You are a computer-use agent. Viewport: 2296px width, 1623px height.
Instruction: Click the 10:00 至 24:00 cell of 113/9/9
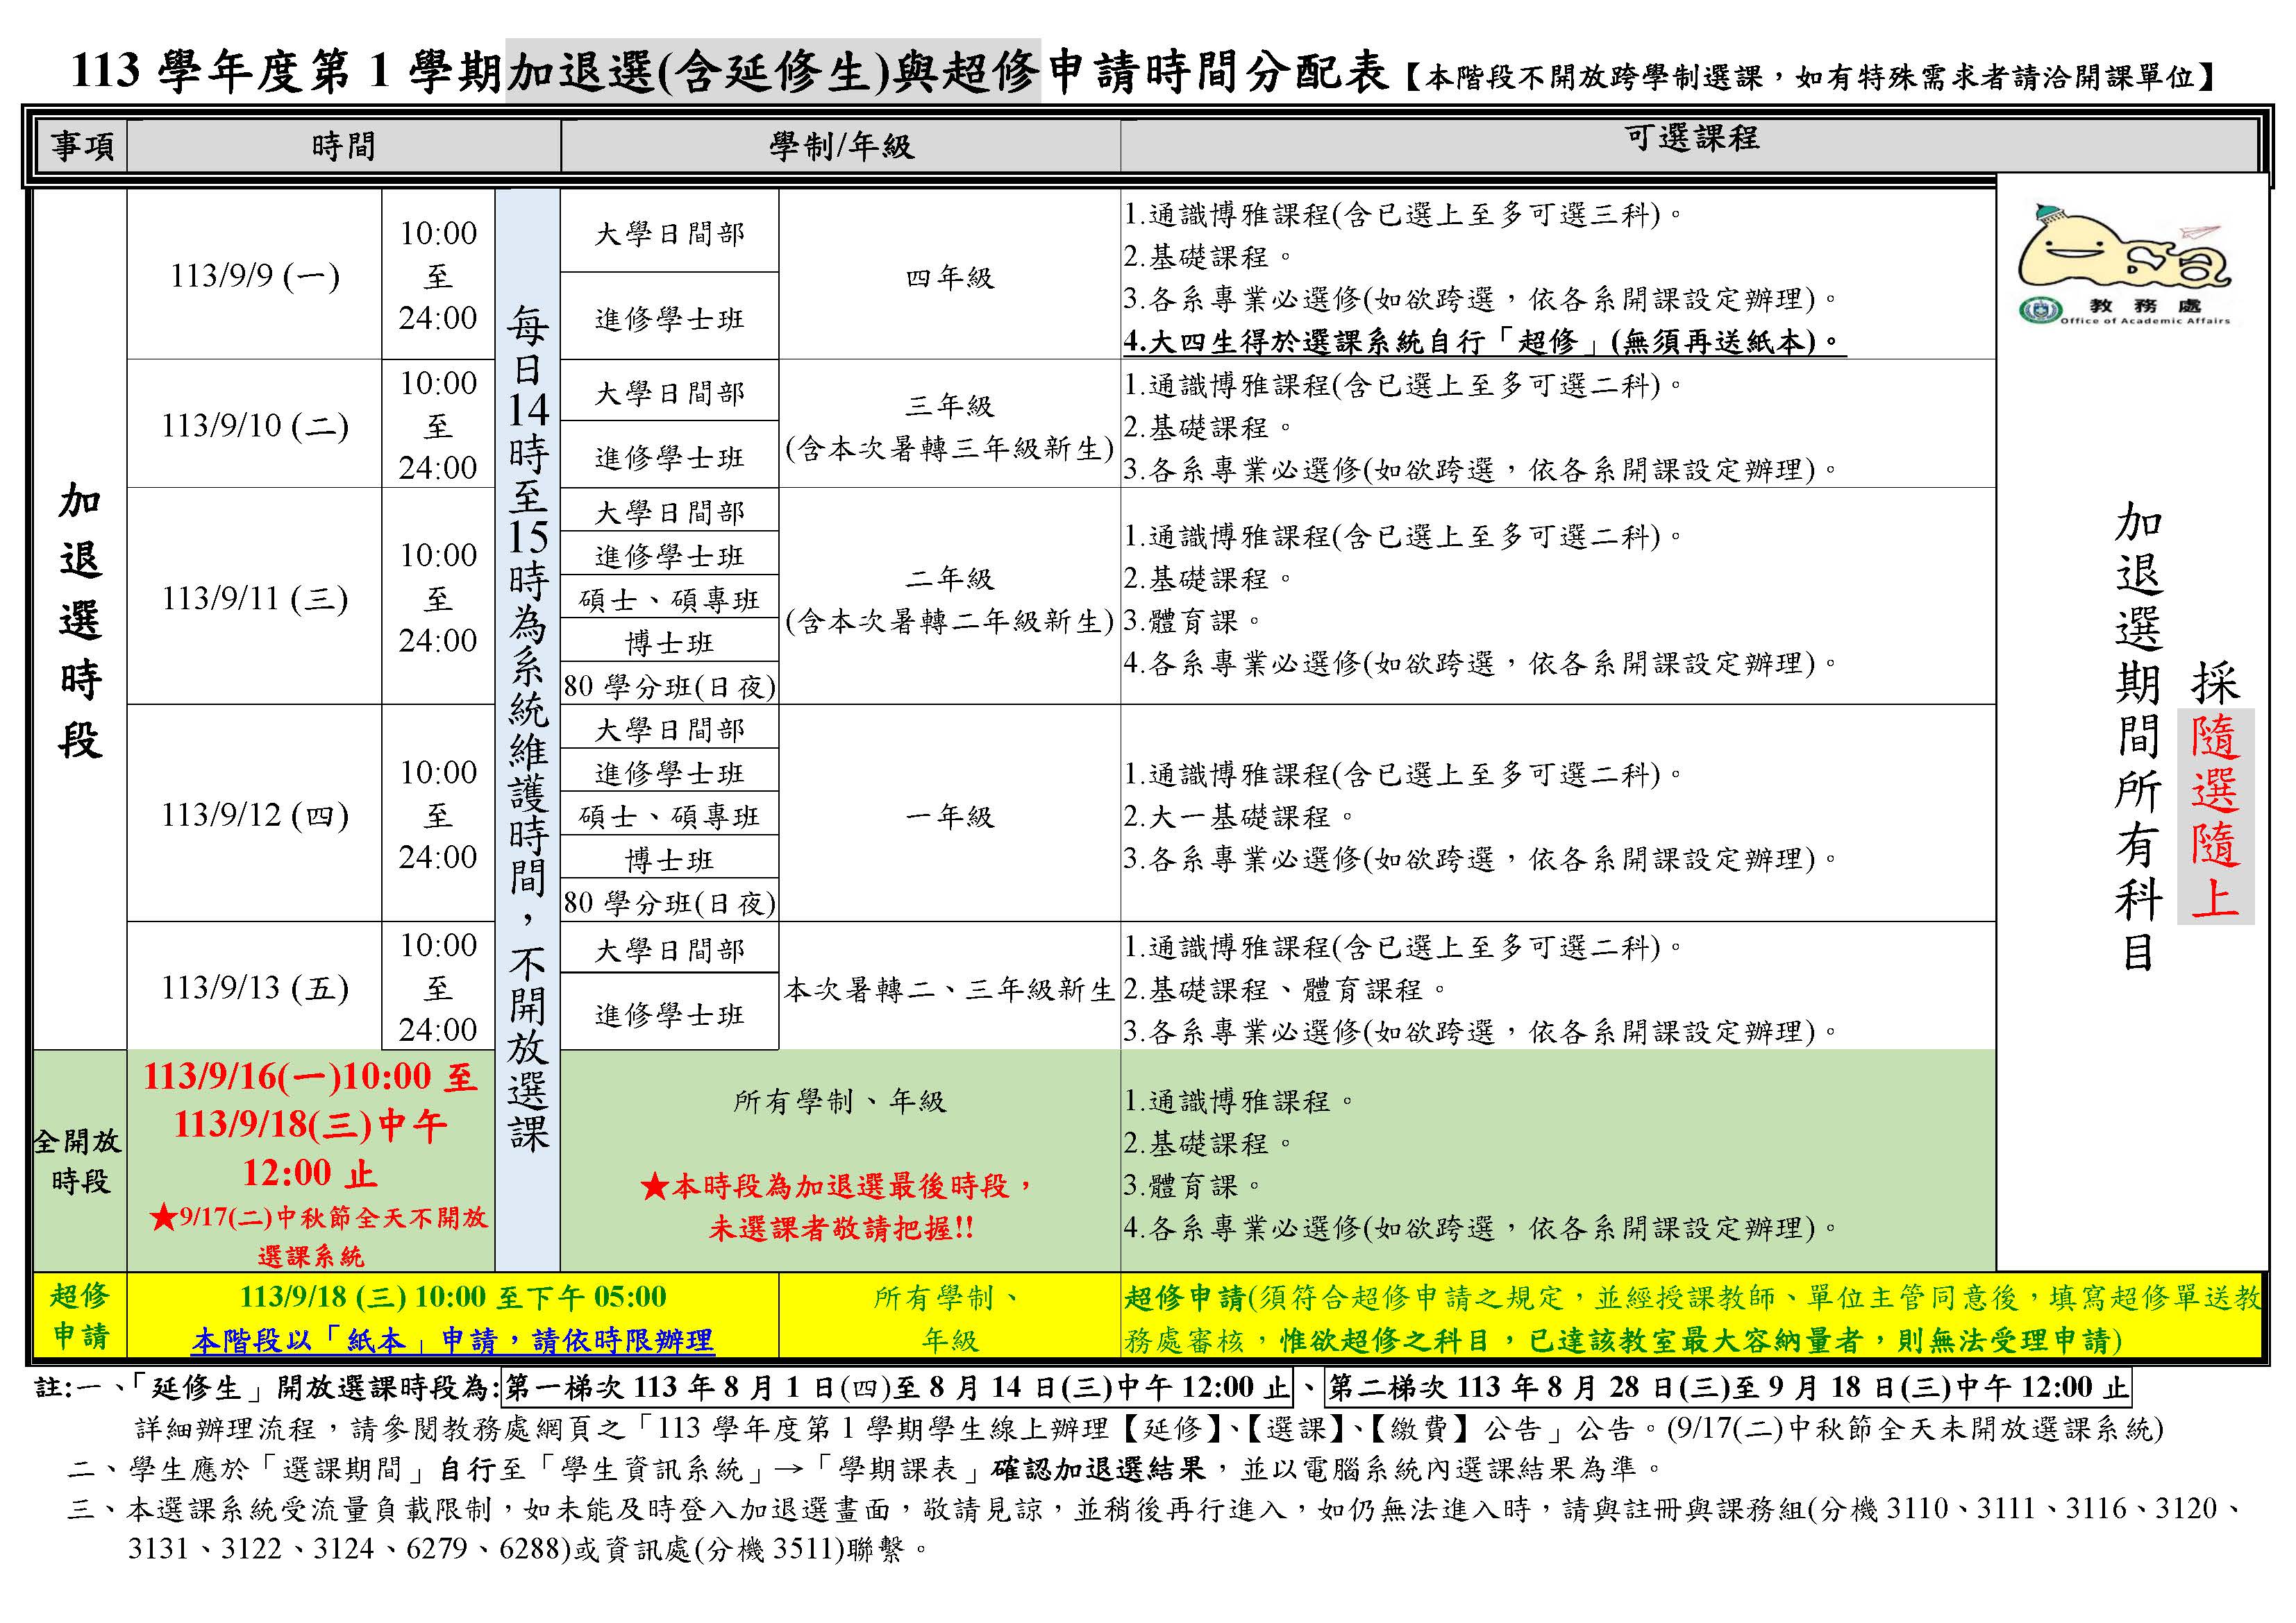coord(438,276)
